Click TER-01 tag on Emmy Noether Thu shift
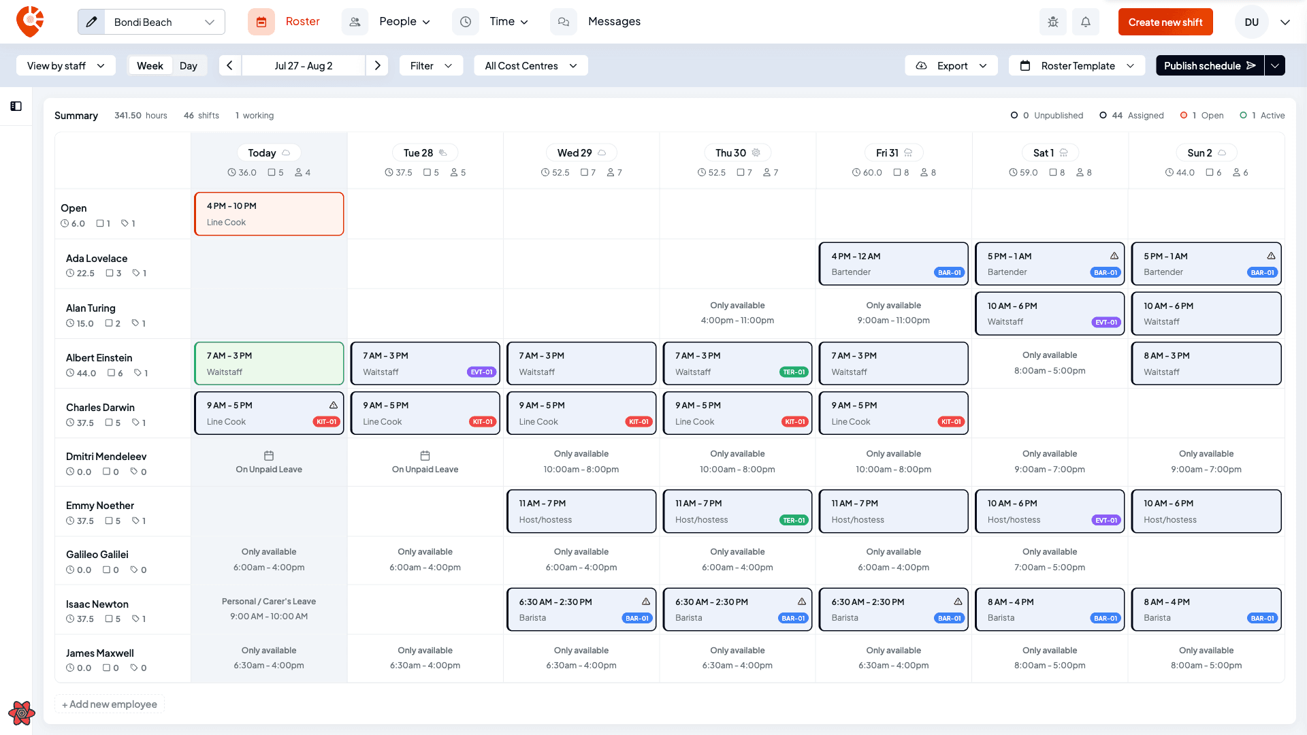This screenshot has height=735, width=1307. [x=794, y=520]
